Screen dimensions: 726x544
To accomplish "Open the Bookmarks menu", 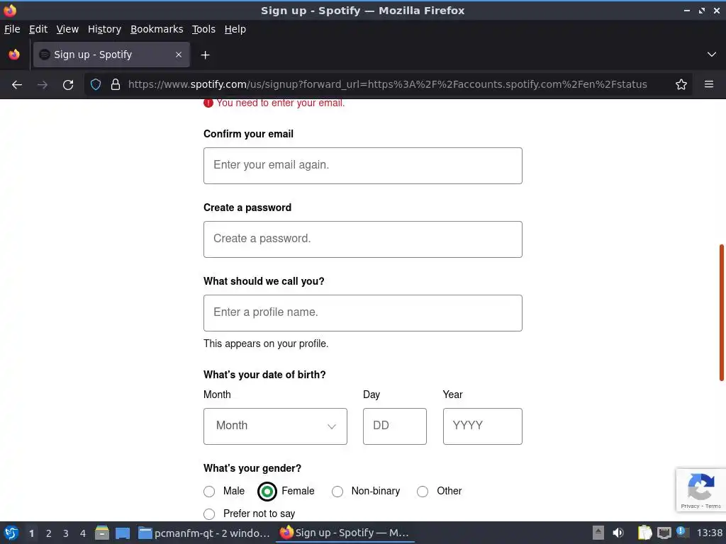I will tap(157, 29).
